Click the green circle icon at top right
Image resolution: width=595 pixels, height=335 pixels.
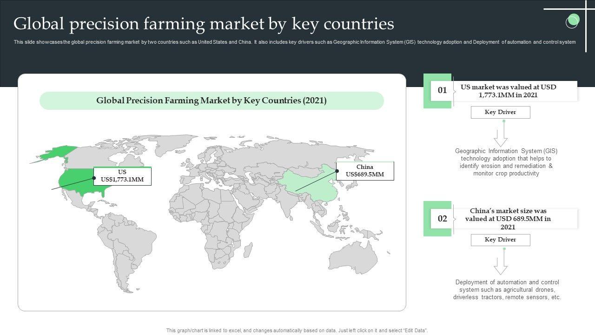[x=573, y=21]
